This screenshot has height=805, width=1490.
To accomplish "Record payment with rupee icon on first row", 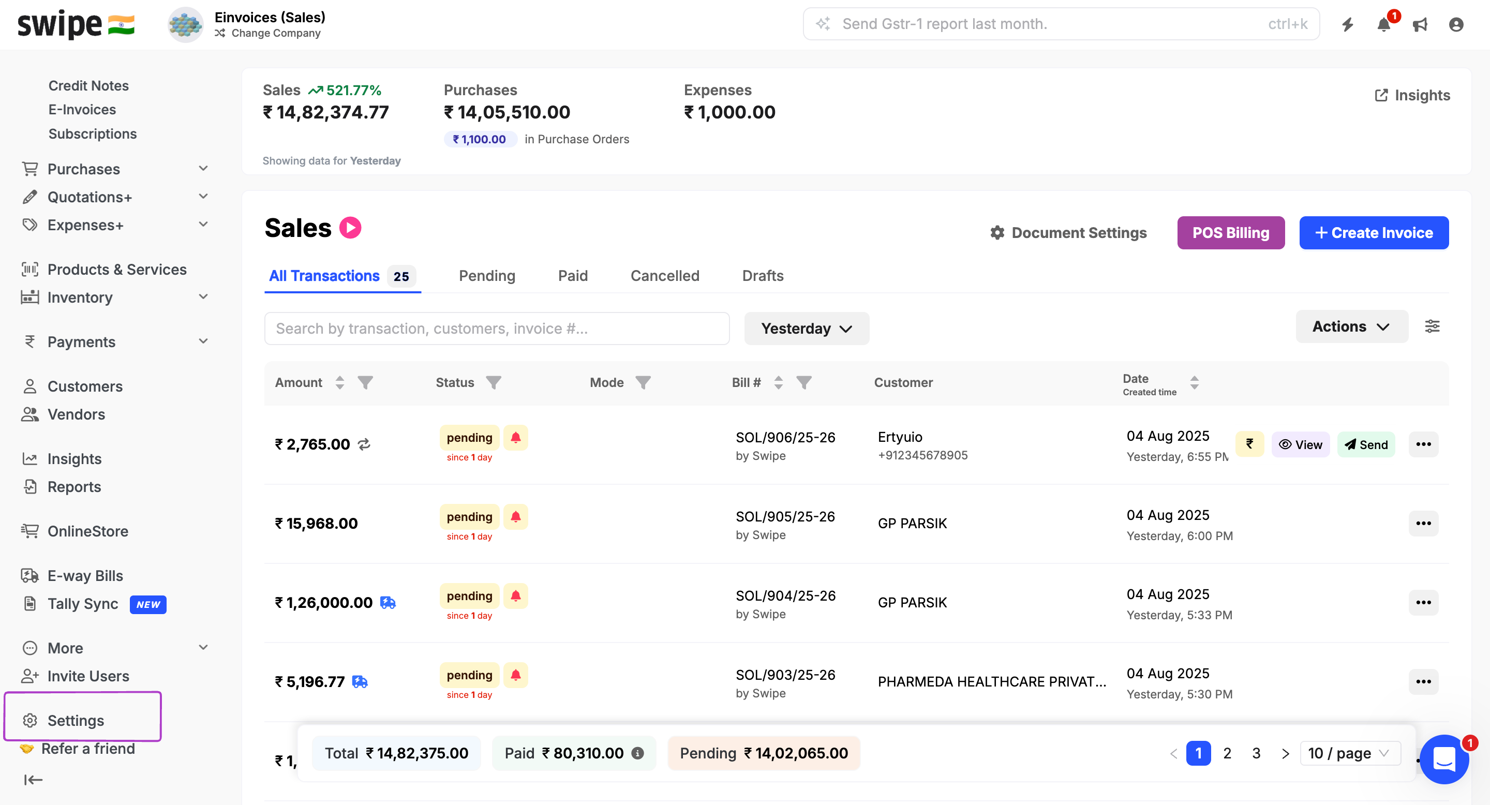I will pos(1249,444).
